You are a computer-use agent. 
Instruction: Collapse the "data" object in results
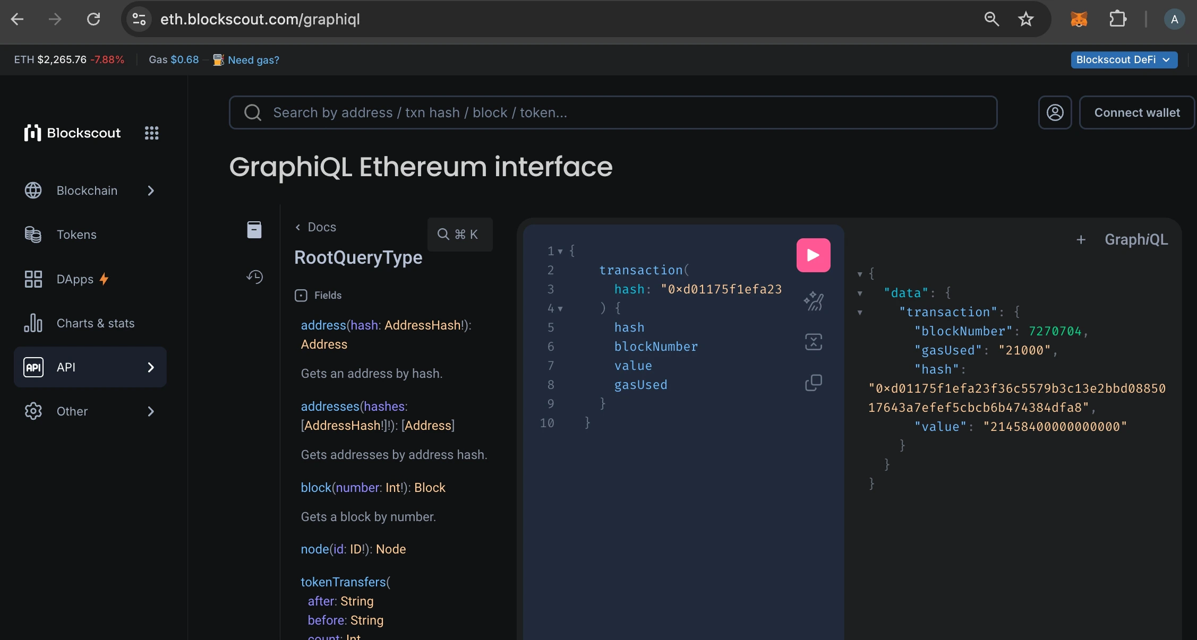tap(860, 293)
